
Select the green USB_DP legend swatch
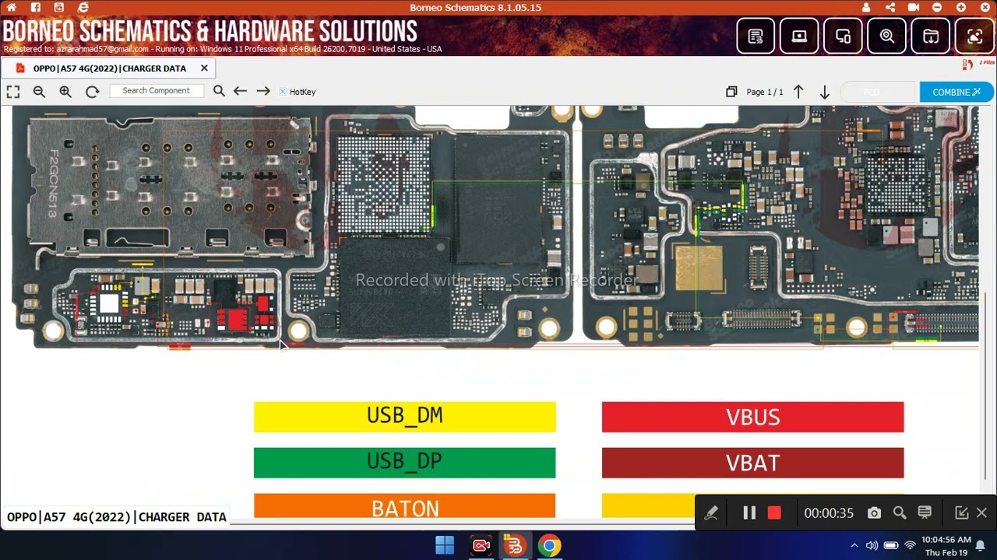coord(405,463)
